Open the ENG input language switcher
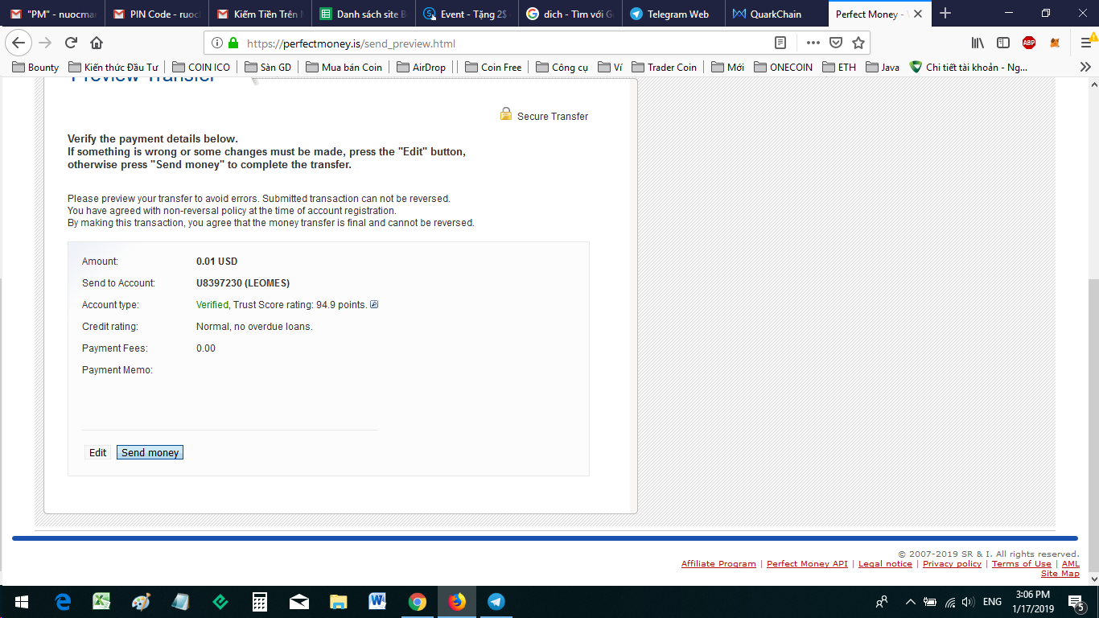This screenshot has height=618, width=1099. [x=992, y=602]
